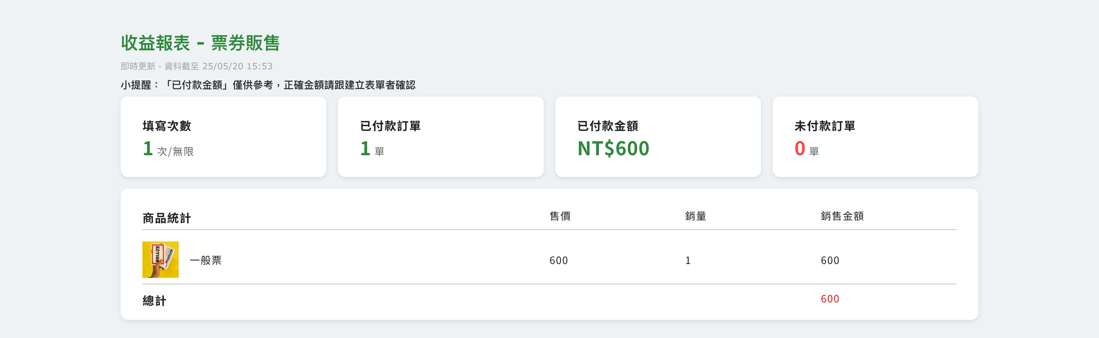The width and height of the screenshot is (1099, 338).
Task: Click the 600 price in 售價 column
Action: click(559, 260)
